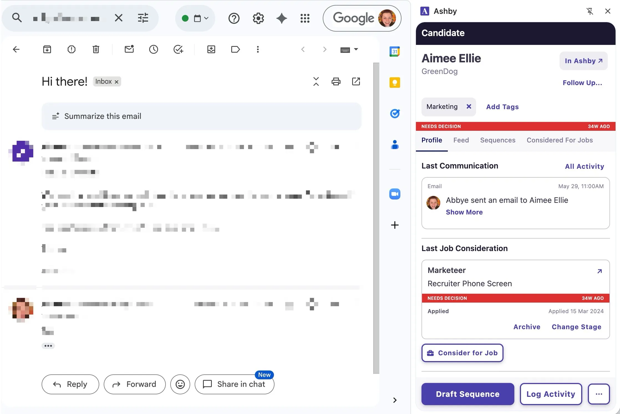Archive this email conversation
This screenshot has width=620, height=414.
pos(47,49)
